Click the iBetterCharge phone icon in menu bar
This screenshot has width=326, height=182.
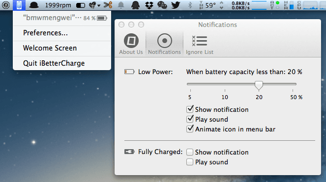pyautogui.click(x=19, y=5)
